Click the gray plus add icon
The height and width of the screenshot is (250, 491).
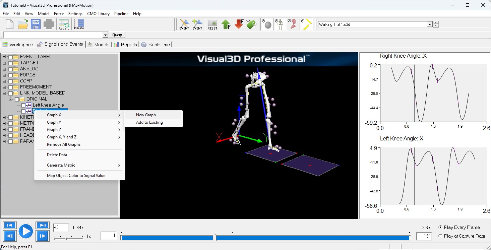tap(49, 24)
